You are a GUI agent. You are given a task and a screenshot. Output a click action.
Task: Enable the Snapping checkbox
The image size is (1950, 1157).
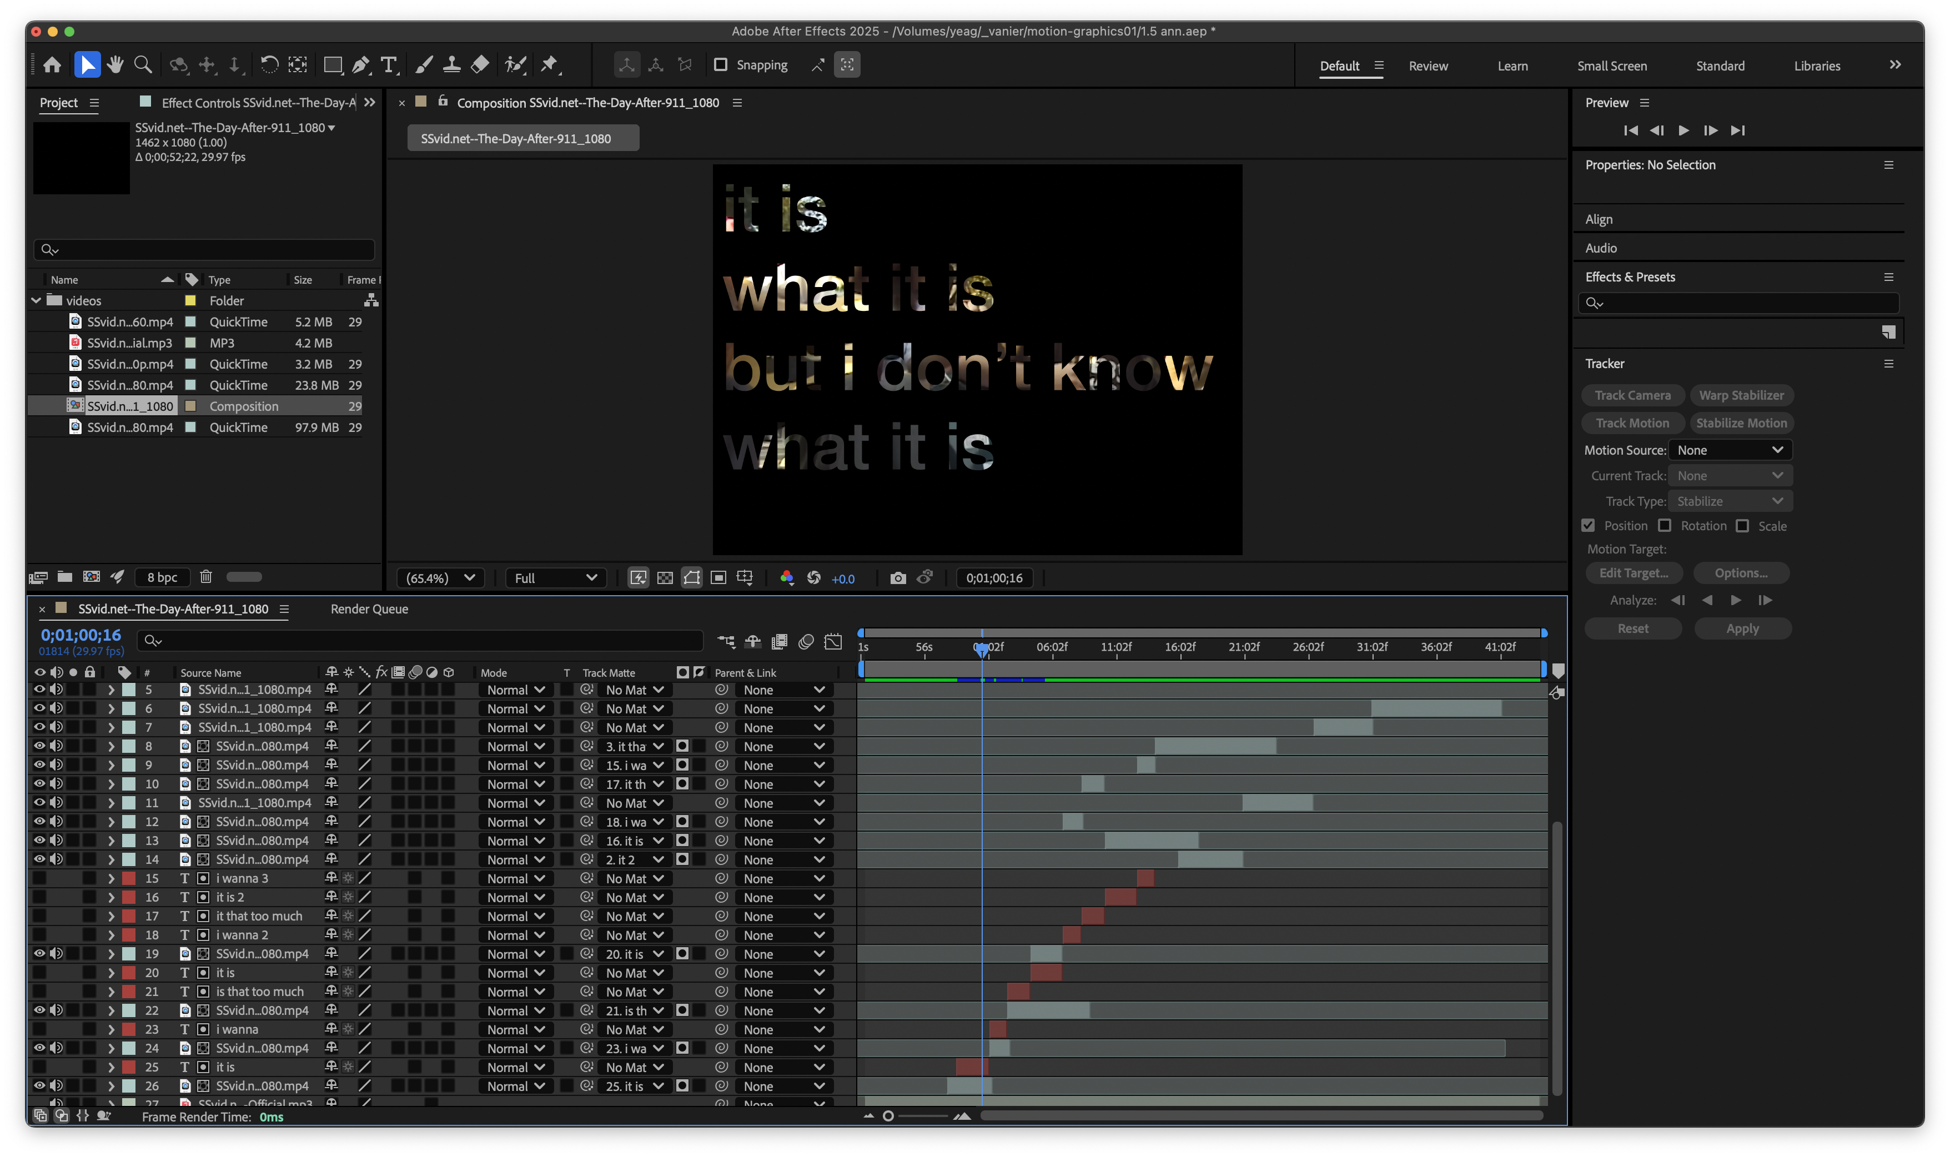(721, 65)
